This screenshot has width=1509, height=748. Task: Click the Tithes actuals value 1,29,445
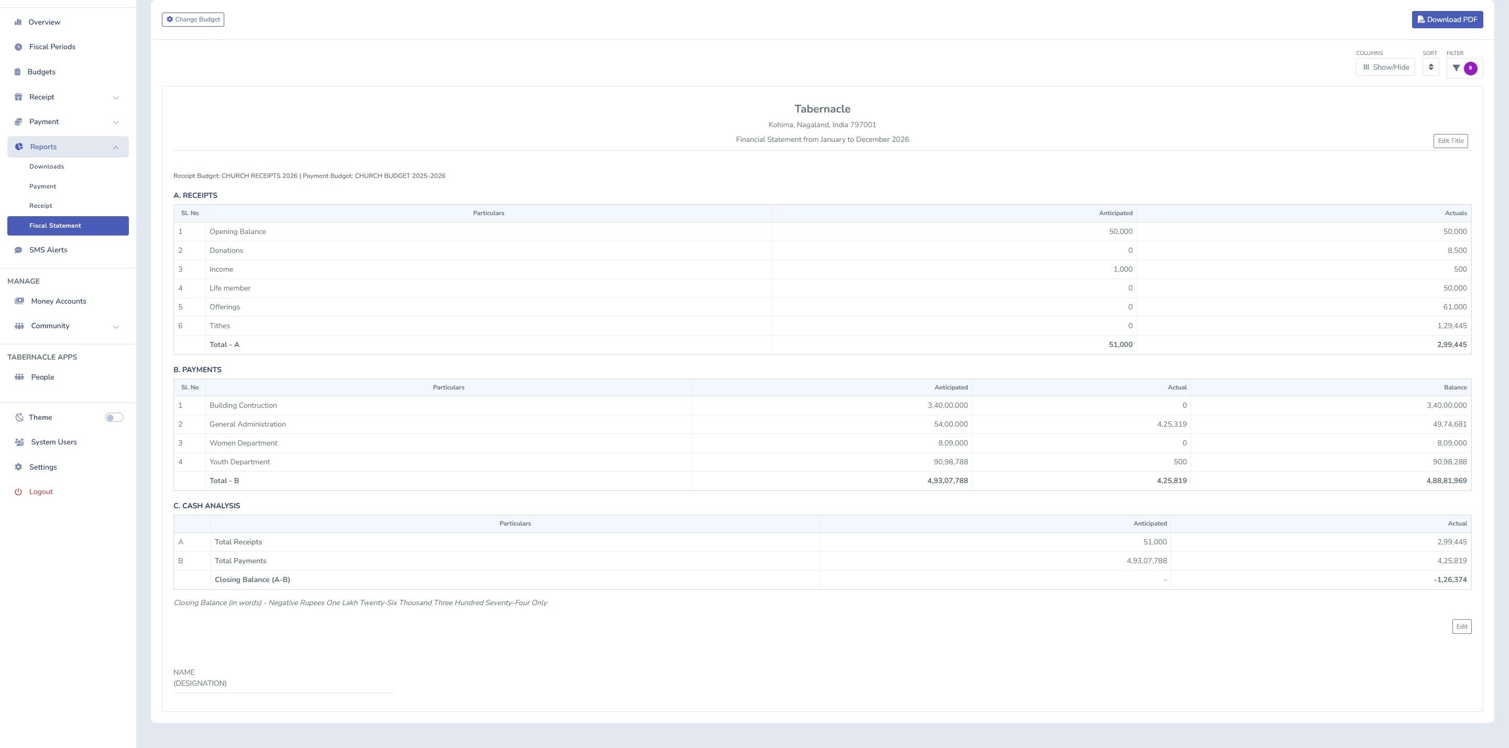1451,326
